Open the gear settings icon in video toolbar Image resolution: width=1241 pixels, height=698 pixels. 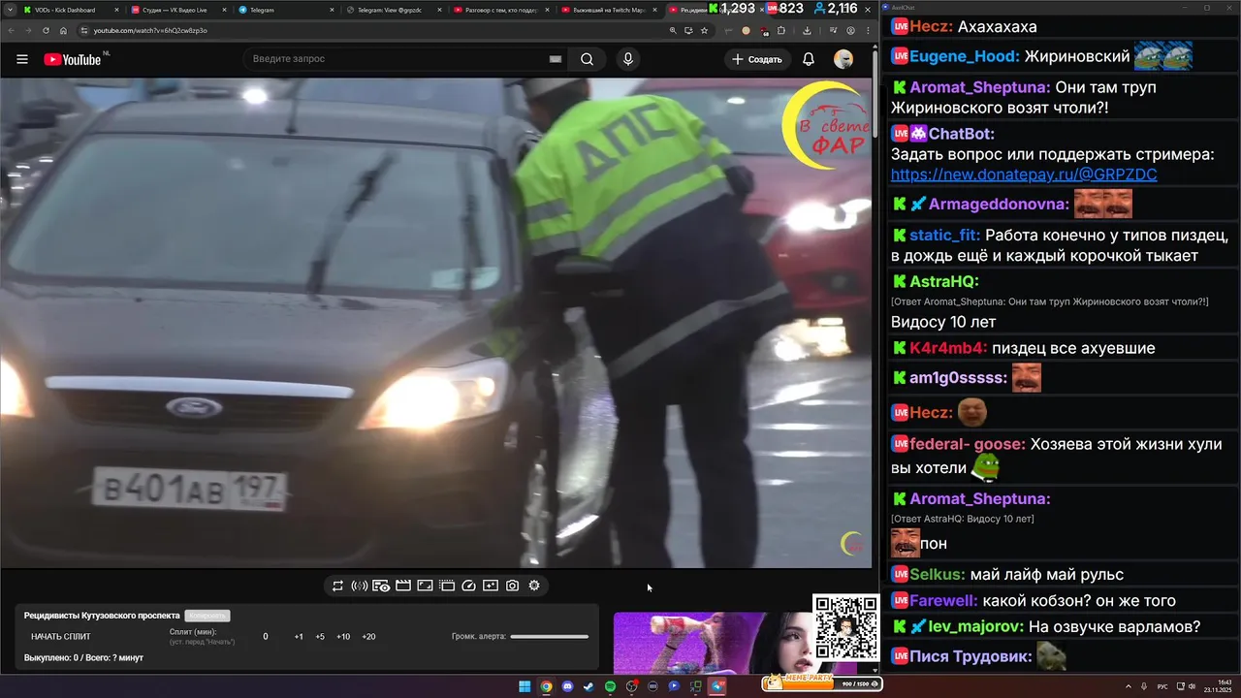pyautogui.click(x=534, y=586)
